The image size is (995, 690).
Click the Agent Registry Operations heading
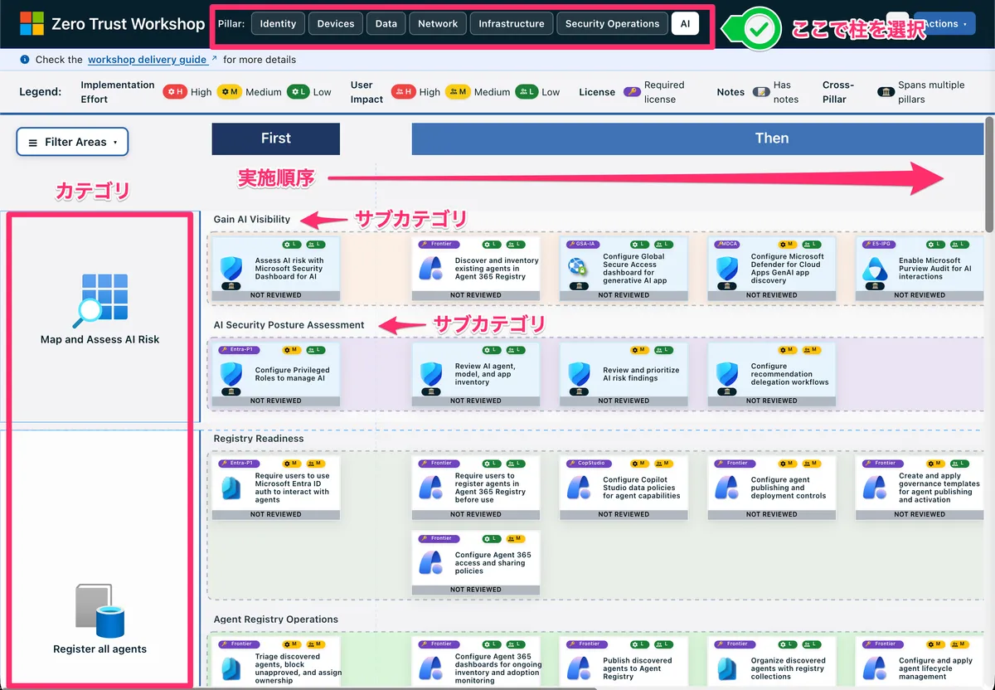click(x=276, y=620)
